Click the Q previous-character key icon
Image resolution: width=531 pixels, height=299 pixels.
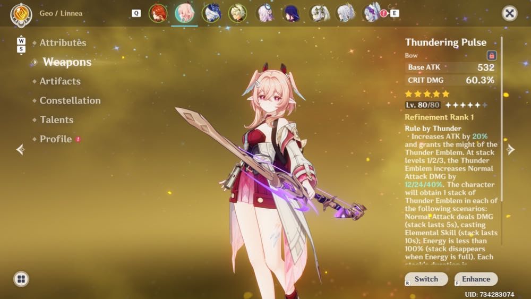pyautogui.click(x=136, y=13)
